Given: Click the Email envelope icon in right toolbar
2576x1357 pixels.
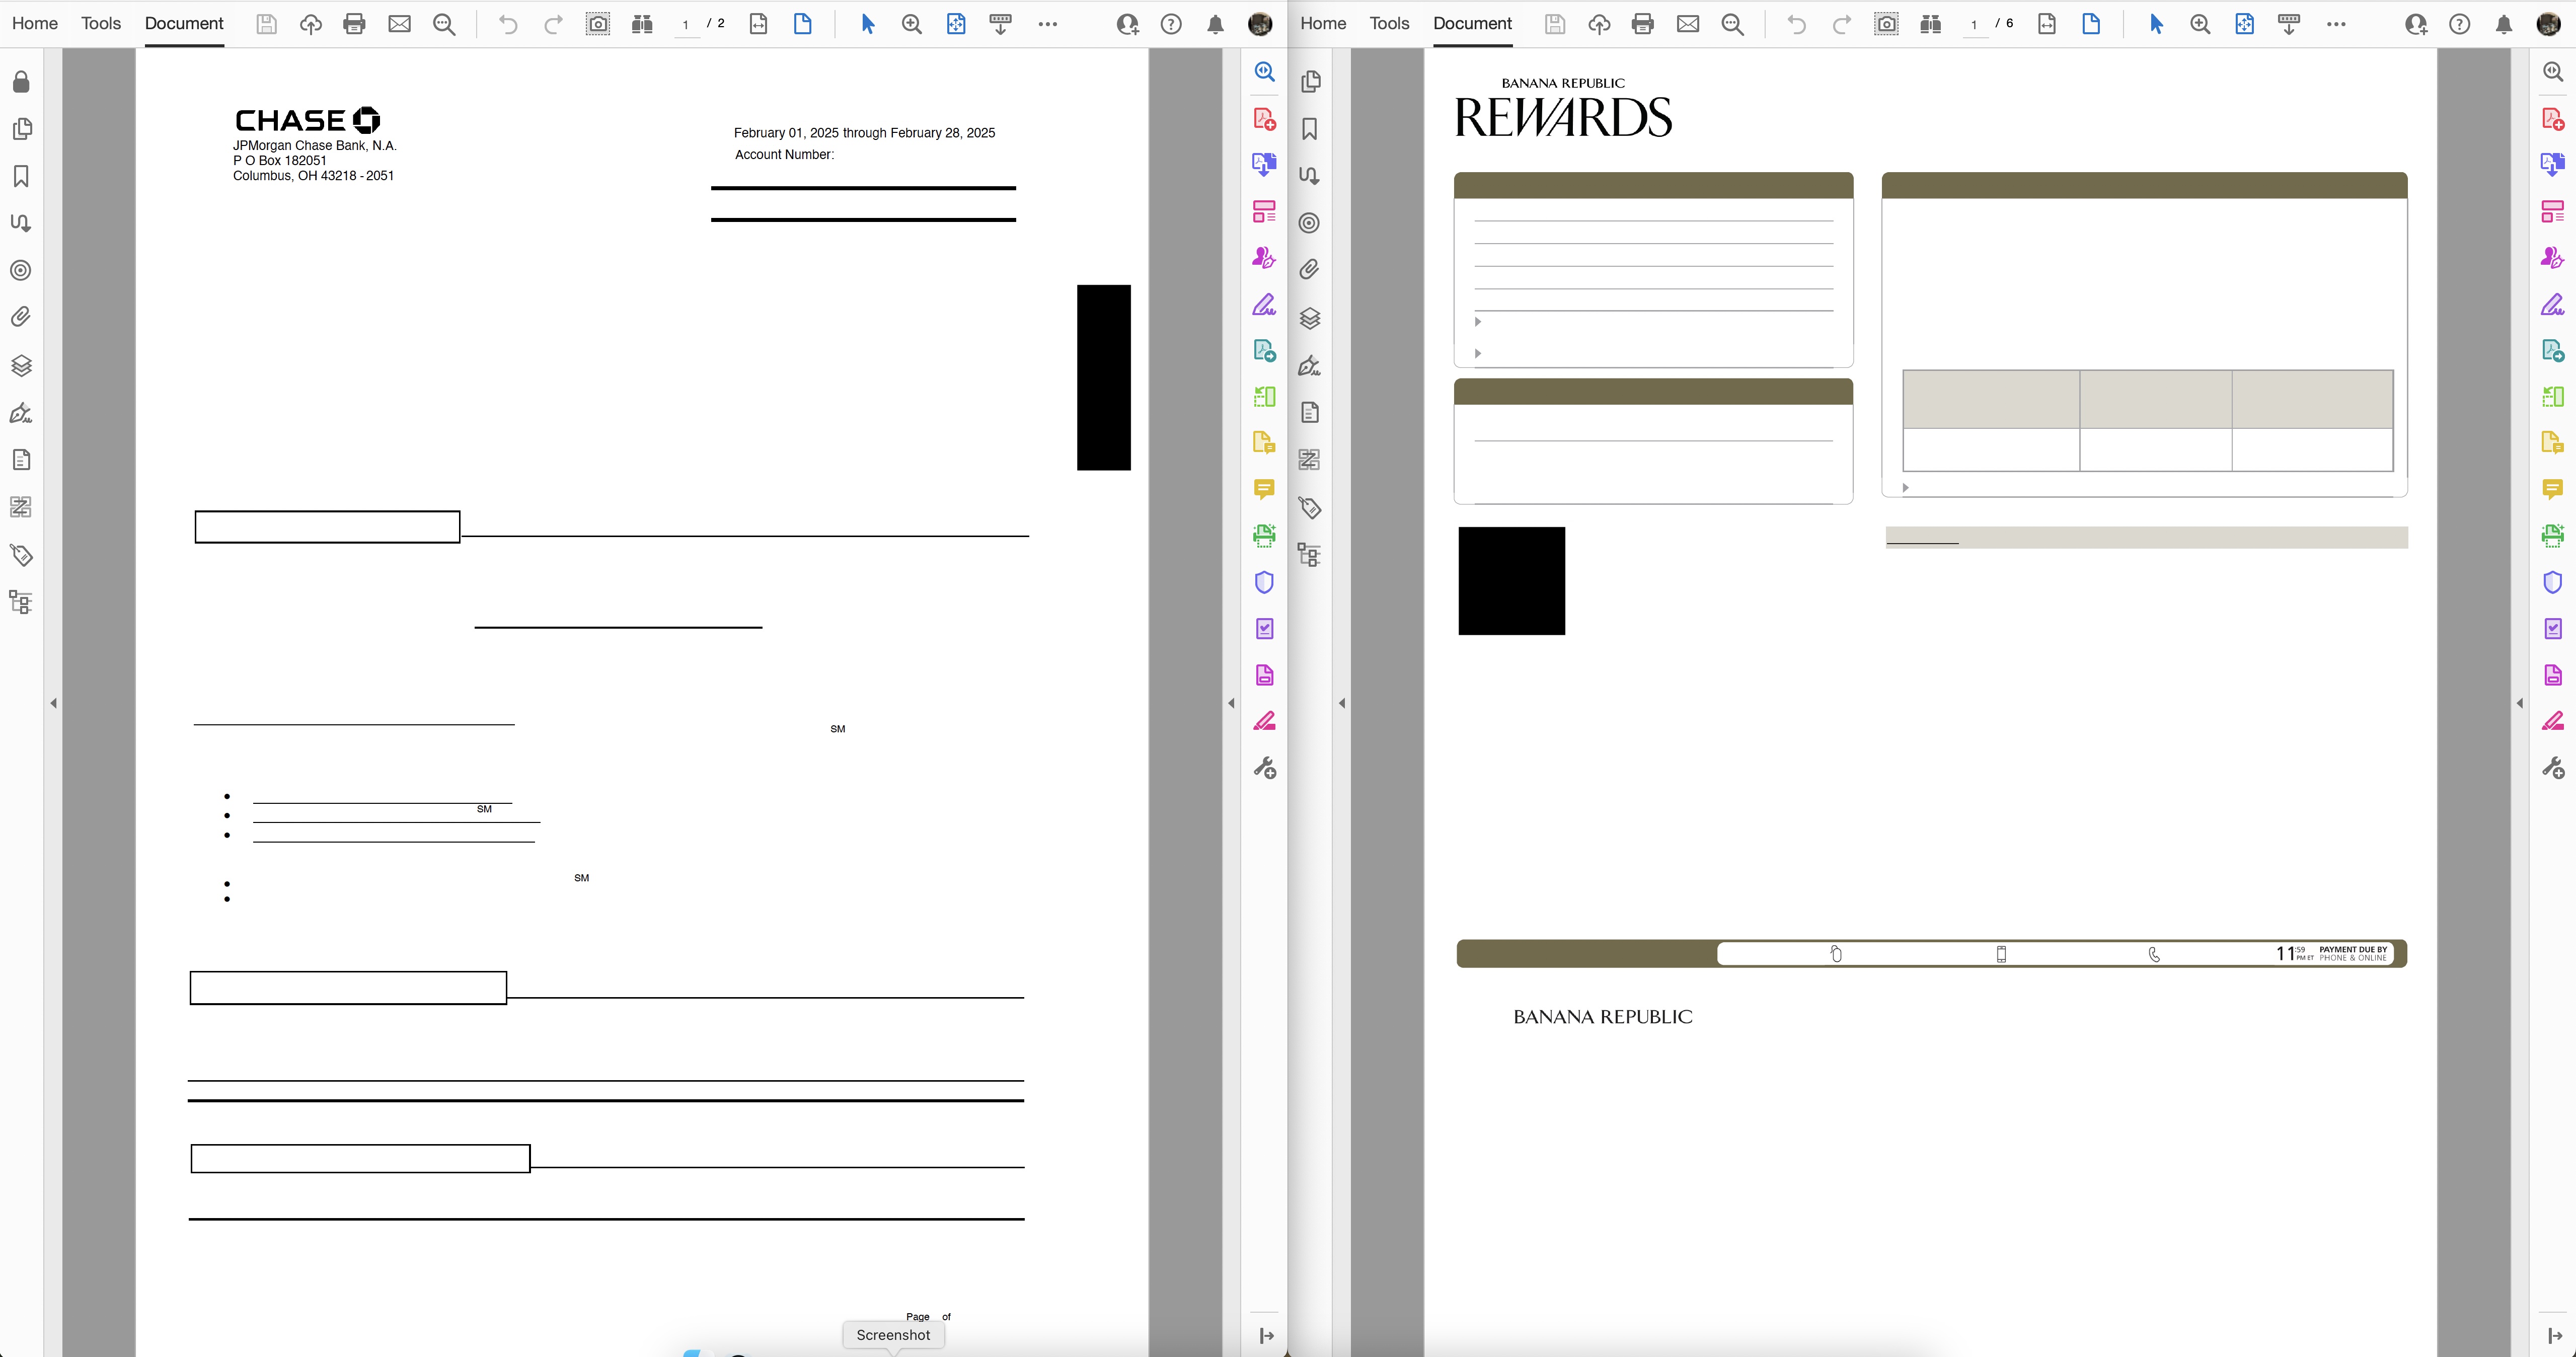Looking at the screenshot, I should (x=1687, y=24).
